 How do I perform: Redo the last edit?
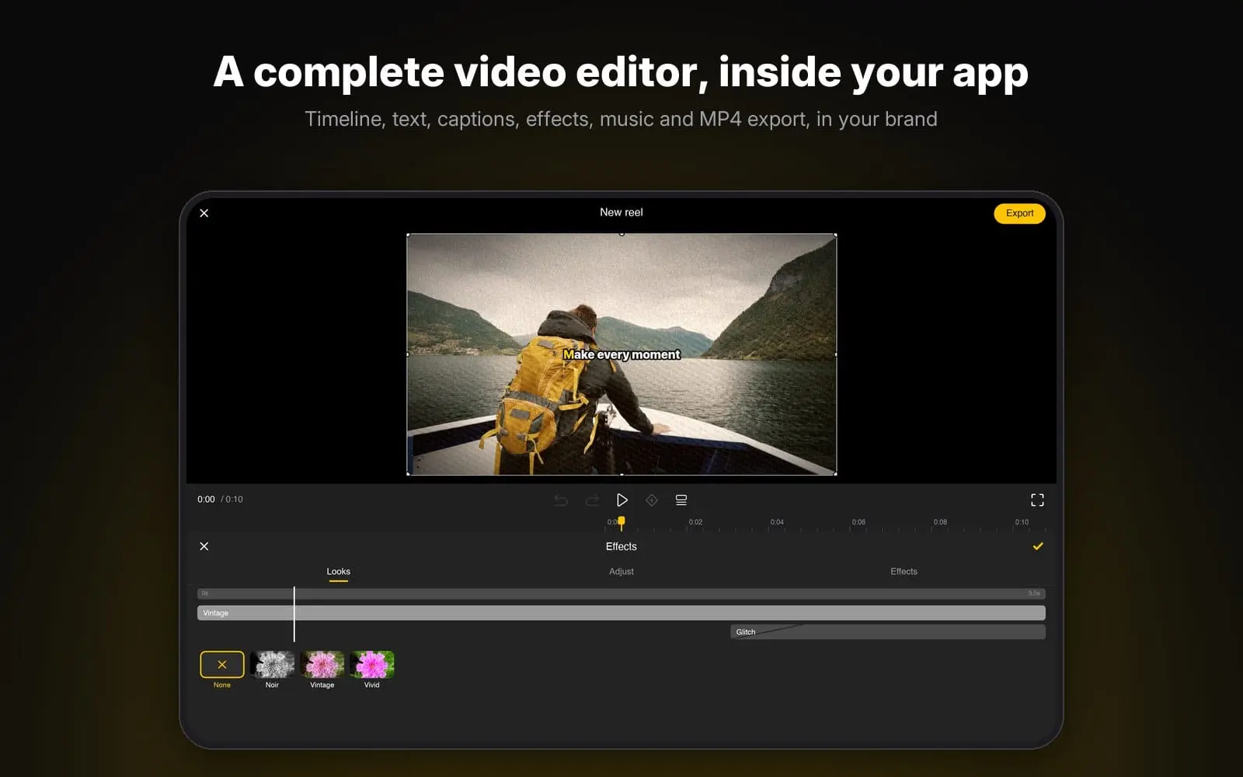(592, 500)
